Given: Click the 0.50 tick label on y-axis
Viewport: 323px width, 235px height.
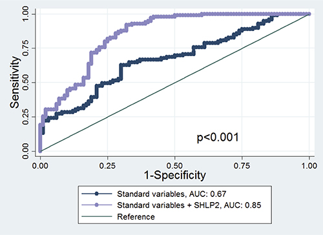Looking at the screenshot, I should [25, 83].
